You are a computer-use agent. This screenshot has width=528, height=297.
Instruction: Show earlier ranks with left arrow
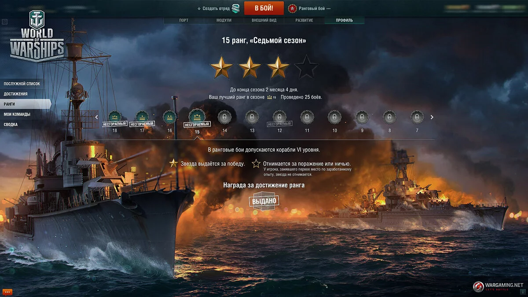(97, 117)
